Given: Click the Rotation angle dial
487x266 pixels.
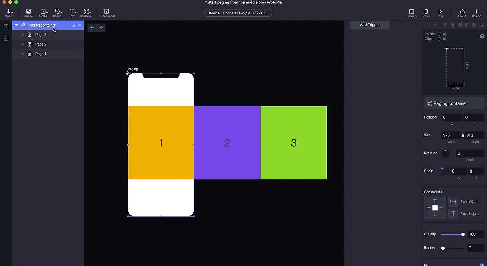Looking at the screenshot, I should 446,153.
